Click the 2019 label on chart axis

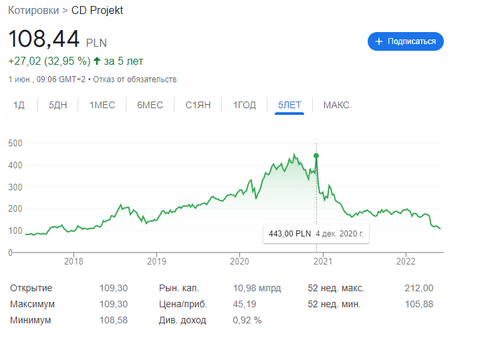pyautogui.click(x=156, y=261)
